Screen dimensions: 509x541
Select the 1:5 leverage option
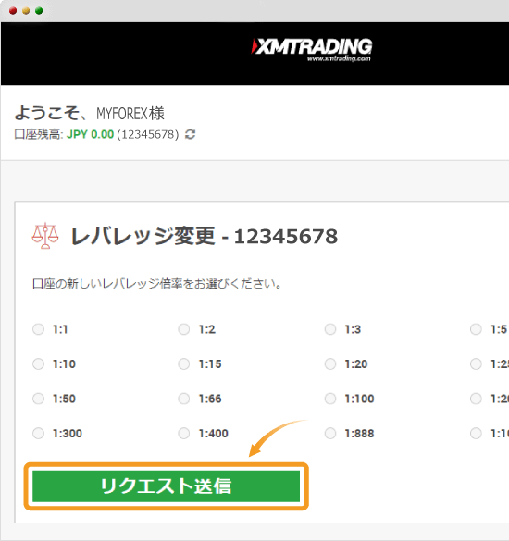pyautogui.click(x=477, y=329)
